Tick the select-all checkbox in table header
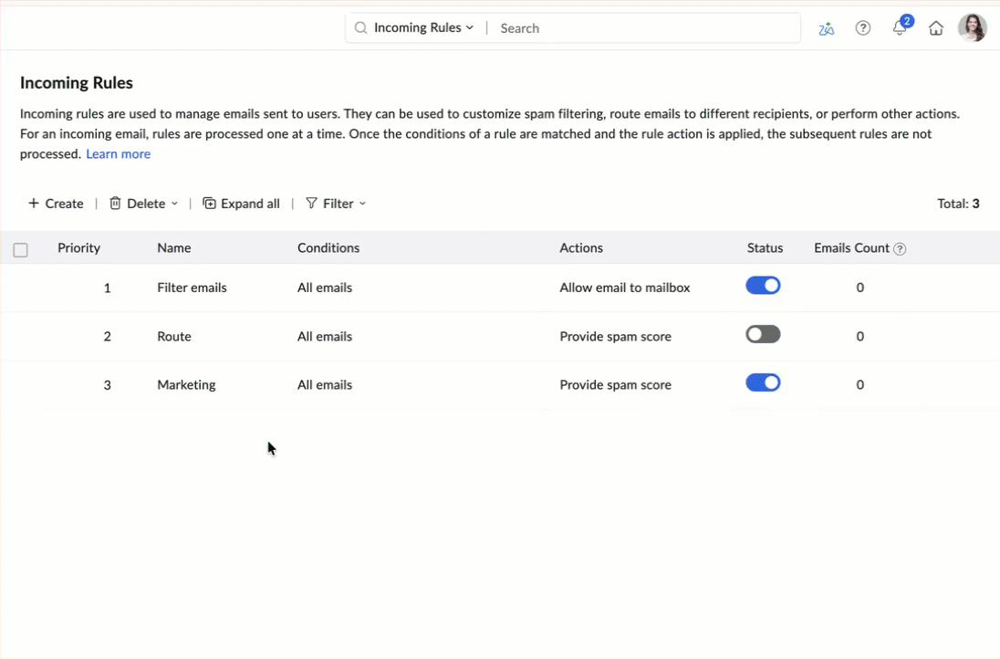The image size is (1000, 659). click(21, 249)
